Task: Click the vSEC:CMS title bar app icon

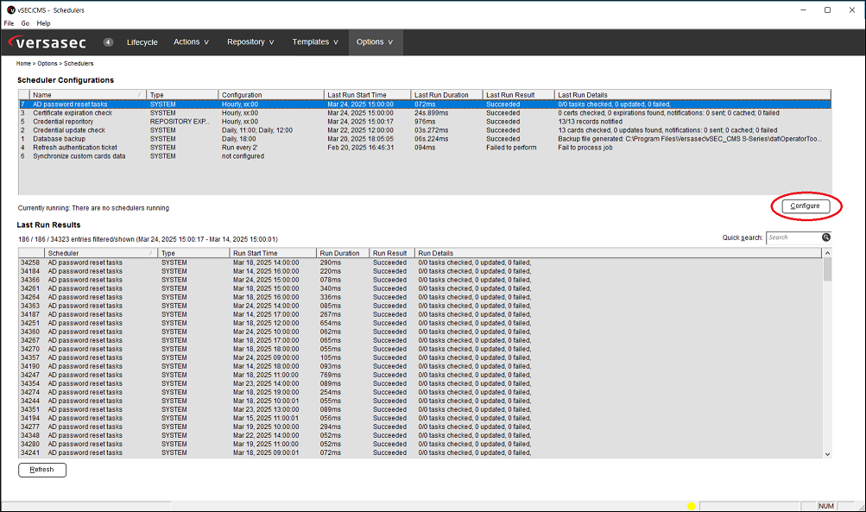Action: click(x=10, y=10)
